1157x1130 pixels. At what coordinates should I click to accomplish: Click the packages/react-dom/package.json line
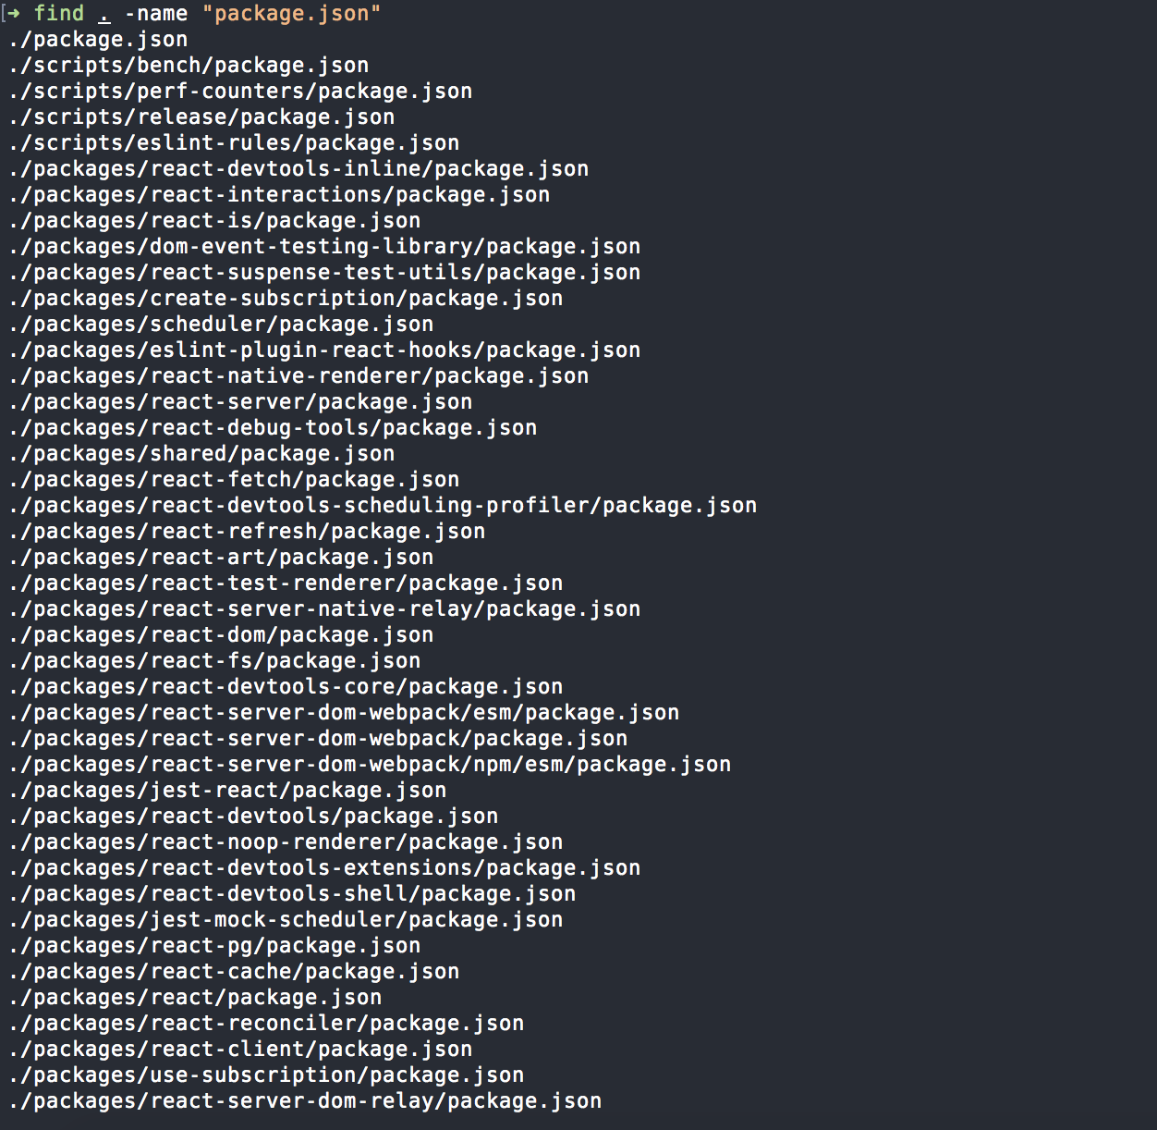click(x=221, y=634)
